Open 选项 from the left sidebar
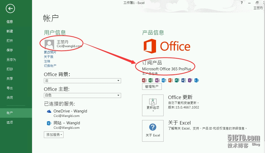Screen dimensions: 265x153 (x=10, y=122)
